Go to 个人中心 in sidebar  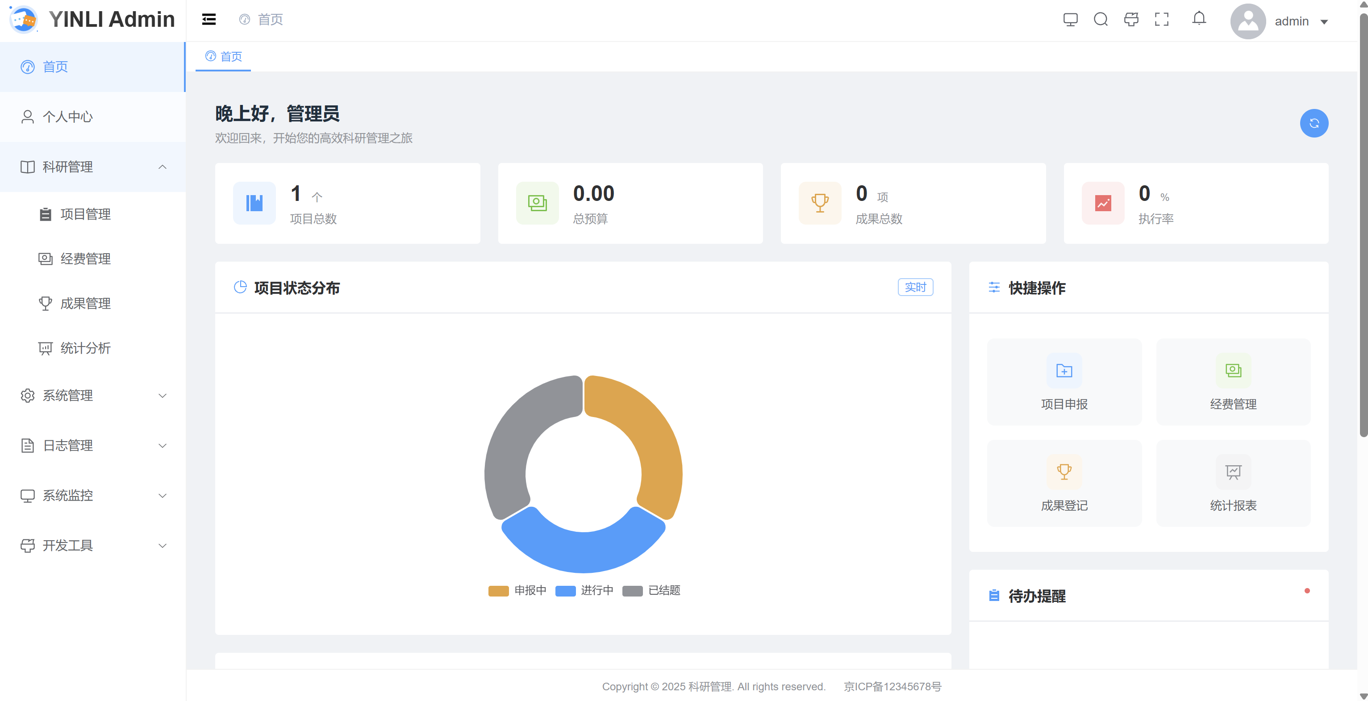(67, 117)
